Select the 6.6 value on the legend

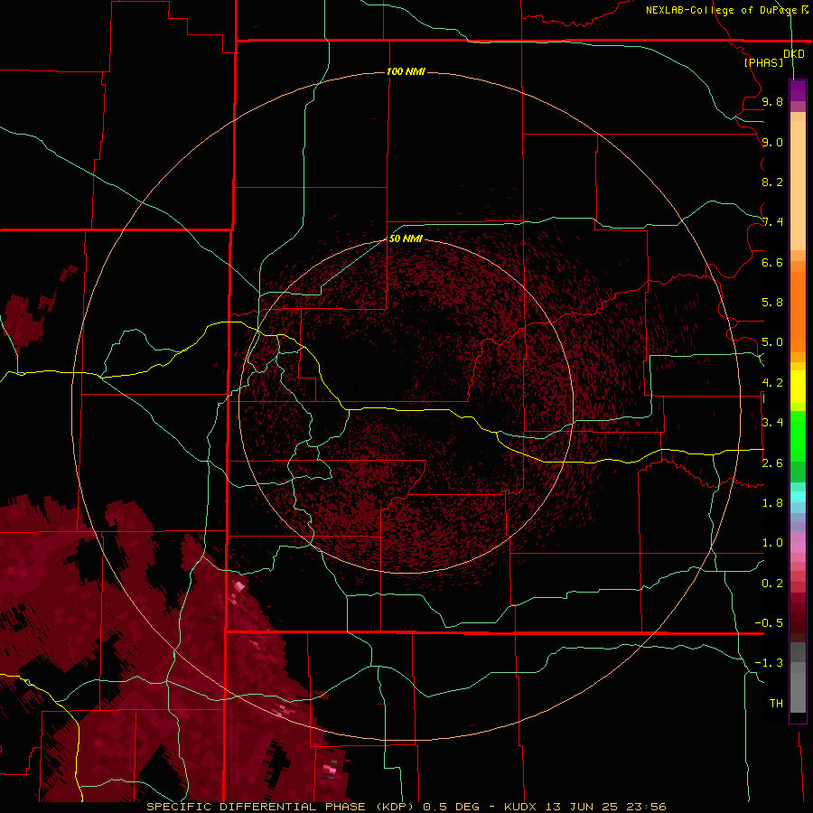click(x=772, y=262)
